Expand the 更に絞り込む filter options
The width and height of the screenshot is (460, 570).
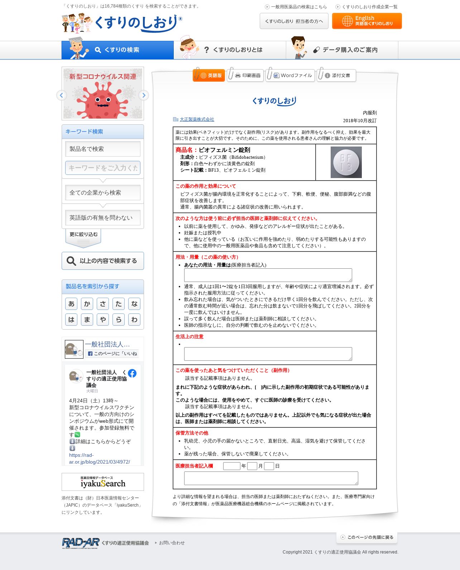point(83,238)
